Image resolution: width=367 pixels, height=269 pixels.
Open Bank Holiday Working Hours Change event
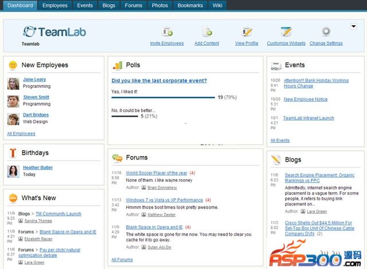[x=316, y=83]
